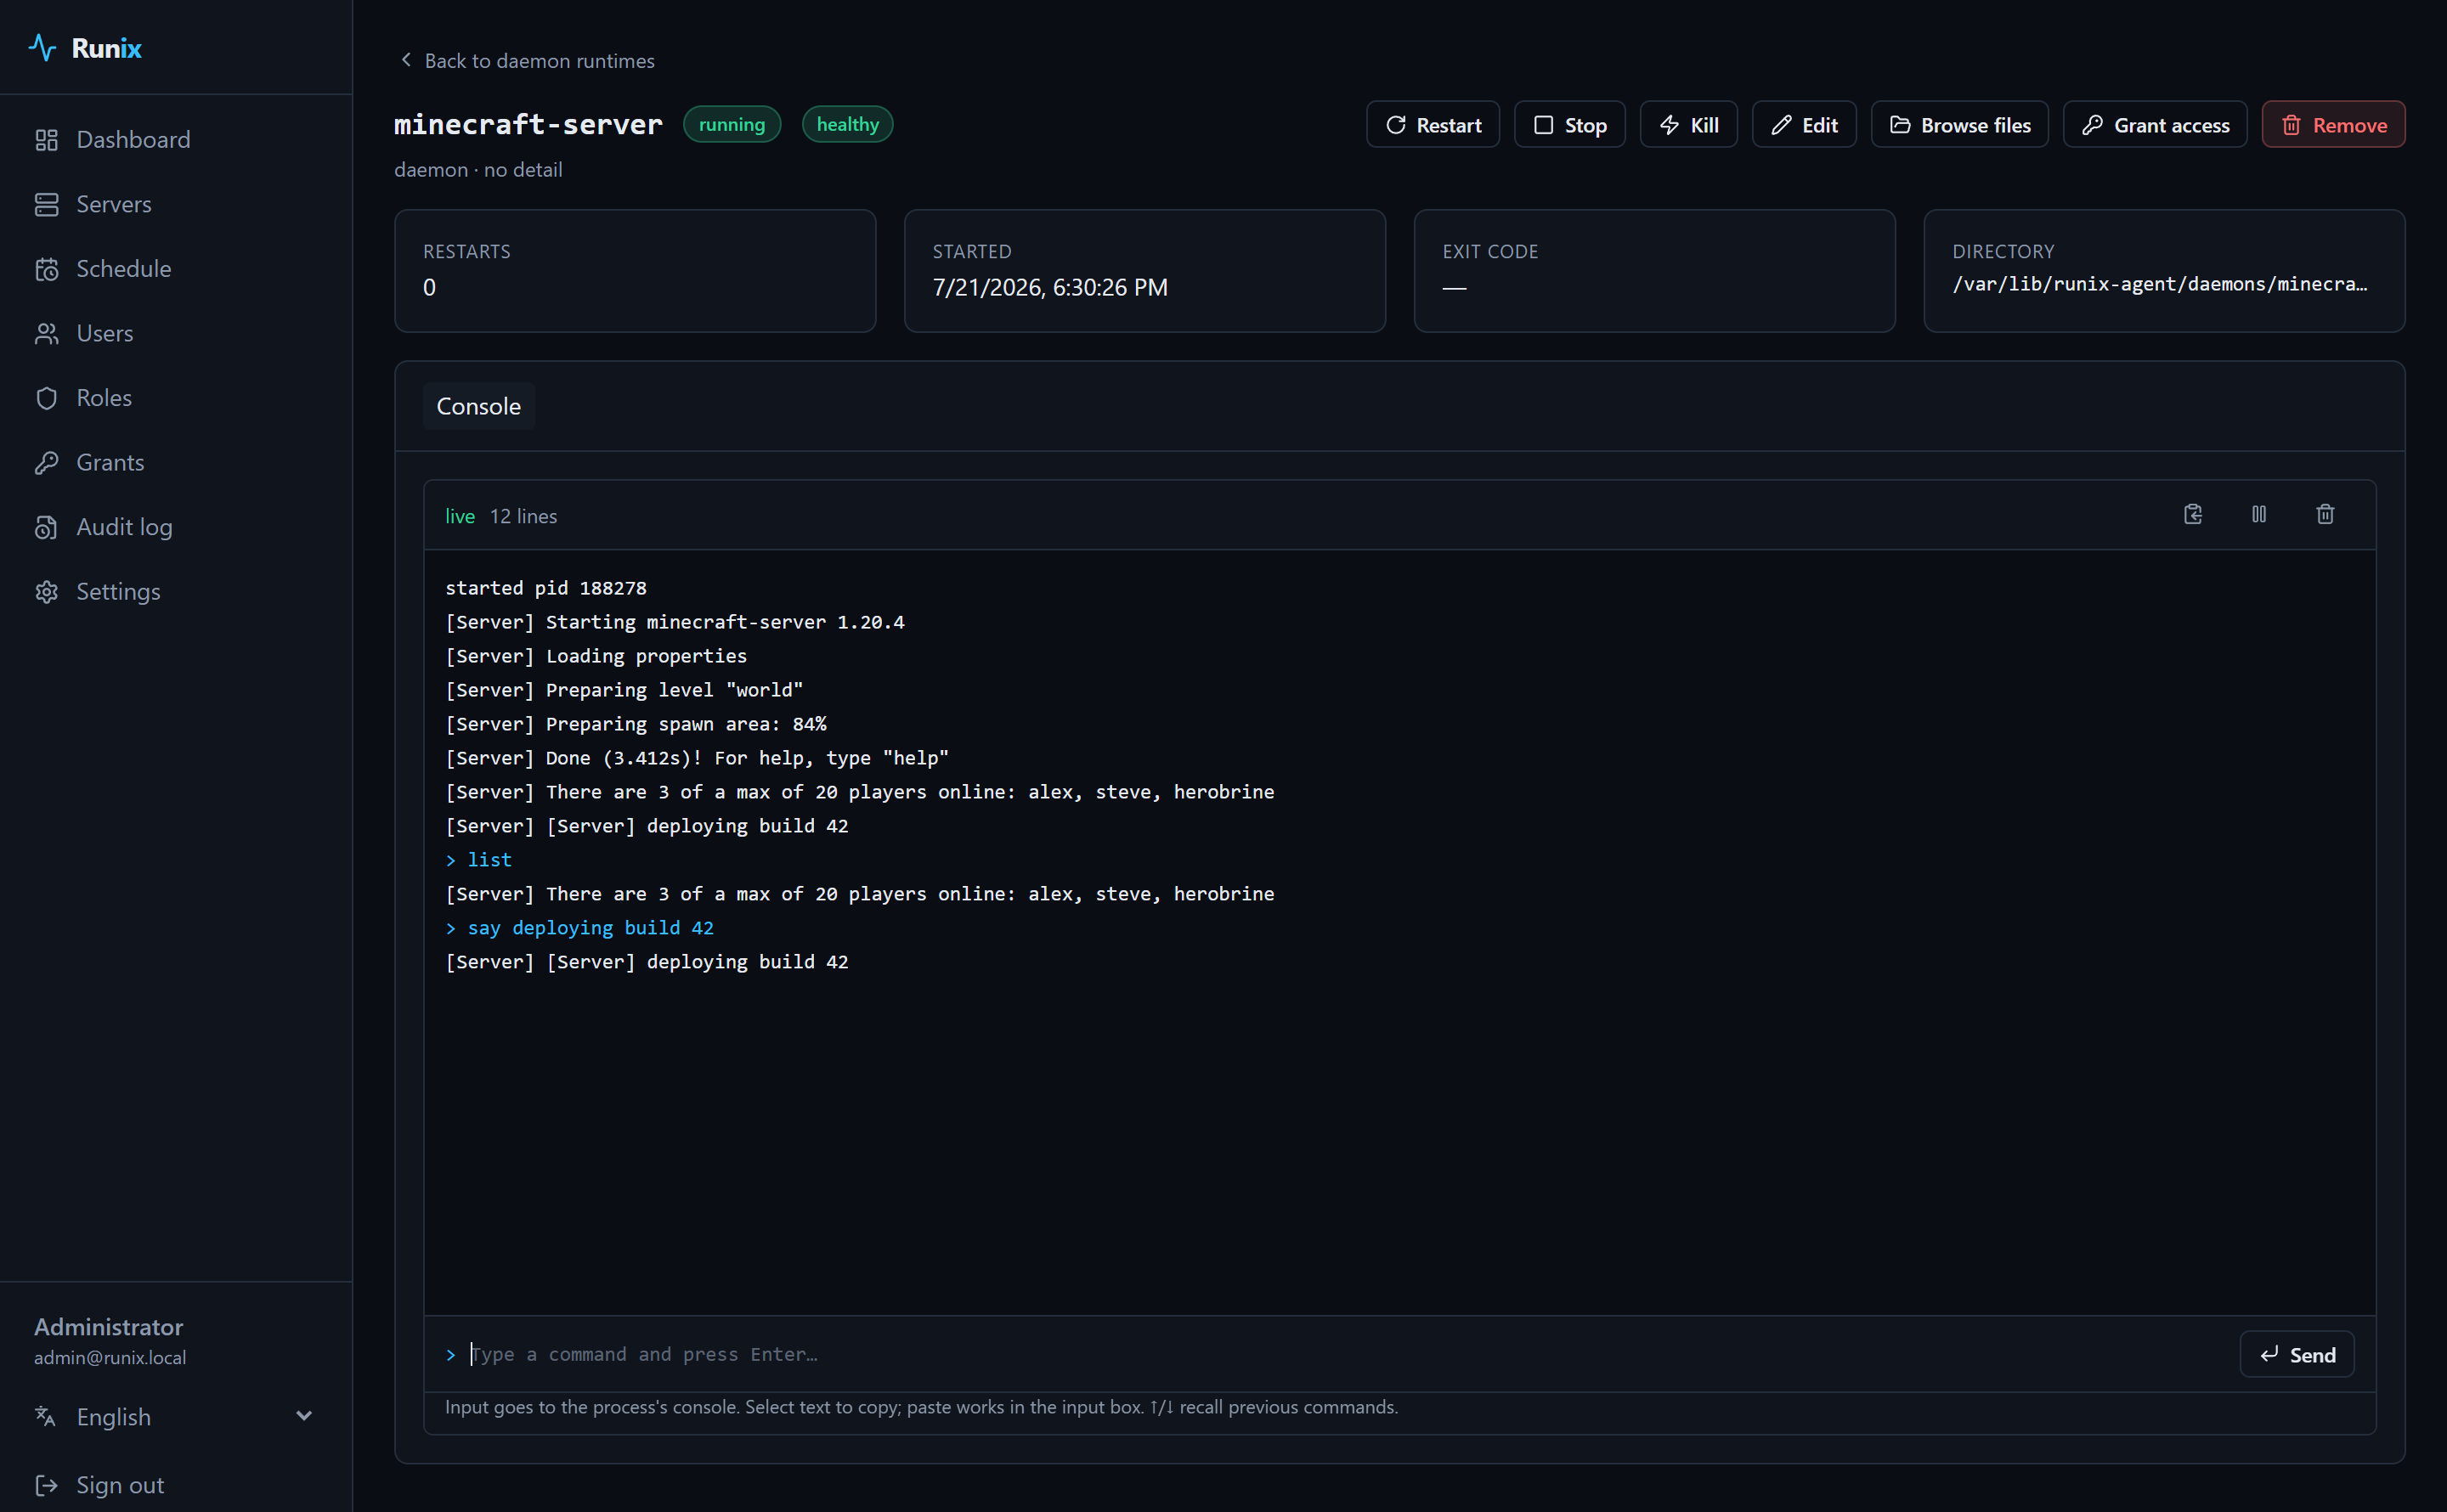This screenshot has height=1512, width=2447.
Task: Click 'Done (3.412s)!' log line
Action: [x=697, y=758]
